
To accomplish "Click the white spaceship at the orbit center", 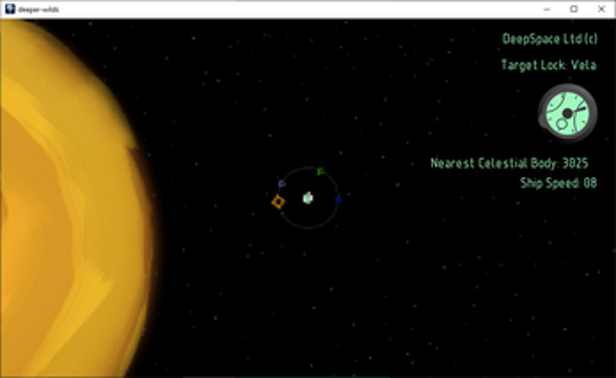I will point(308,198).
